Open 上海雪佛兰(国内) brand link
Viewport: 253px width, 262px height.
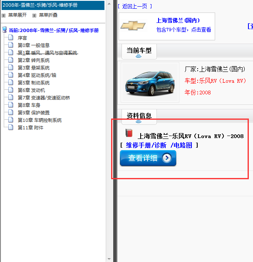tap(178, 20)
